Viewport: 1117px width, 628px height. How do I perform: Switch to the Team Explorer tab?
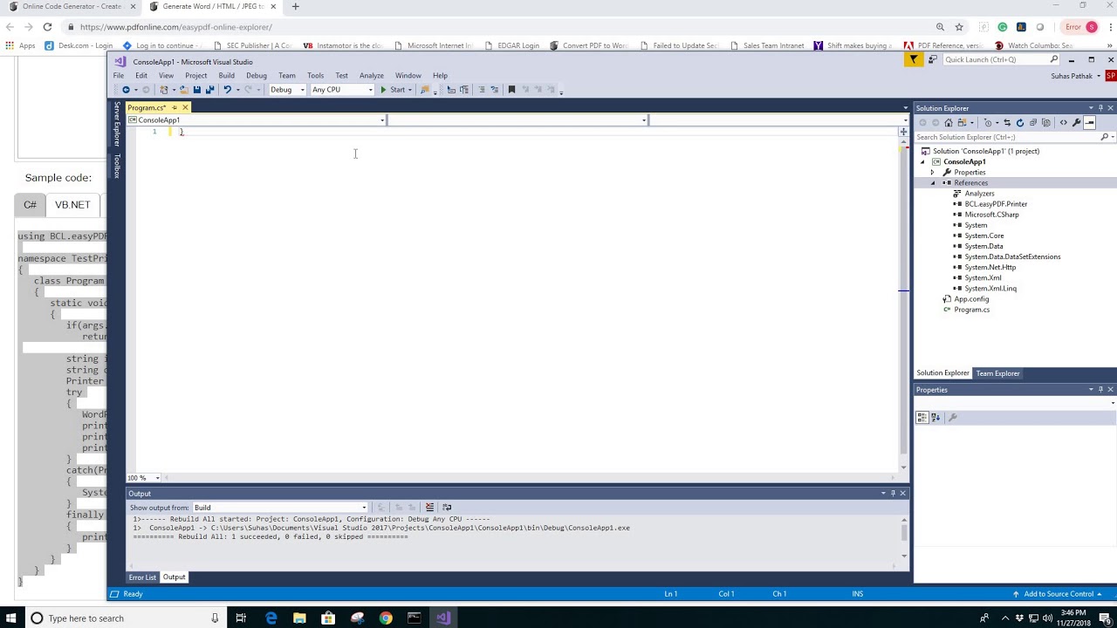997,373
